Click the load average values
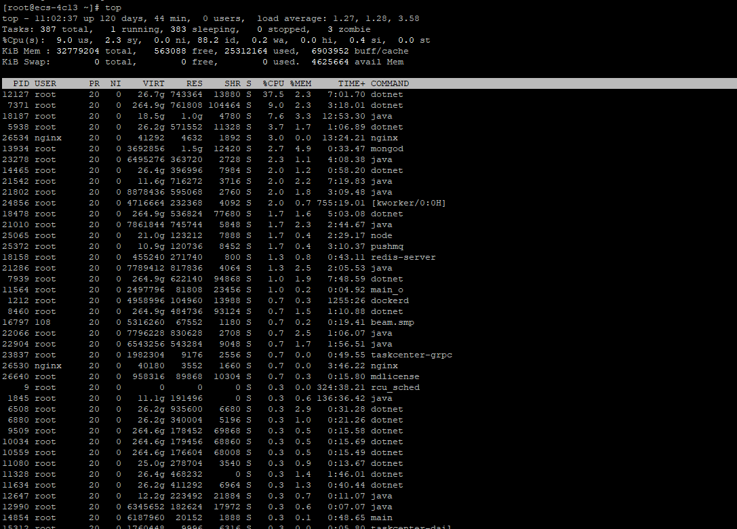This screenshot has width=737, height=529. pos(376,19)
